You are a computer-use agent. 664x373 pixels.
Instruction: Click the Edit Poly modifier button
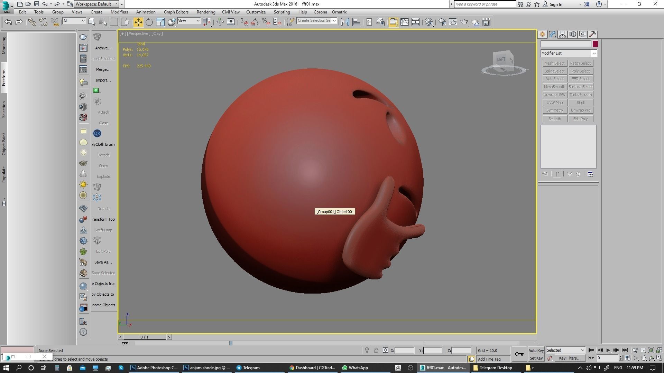(x=581, y=119)
